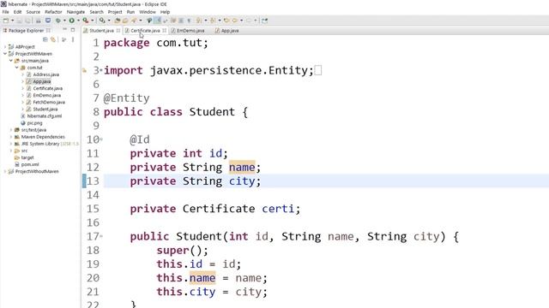Screen dimensions: 549x308
Task: Collapse the src/main/java folder
Action: (x=11, y=61)
